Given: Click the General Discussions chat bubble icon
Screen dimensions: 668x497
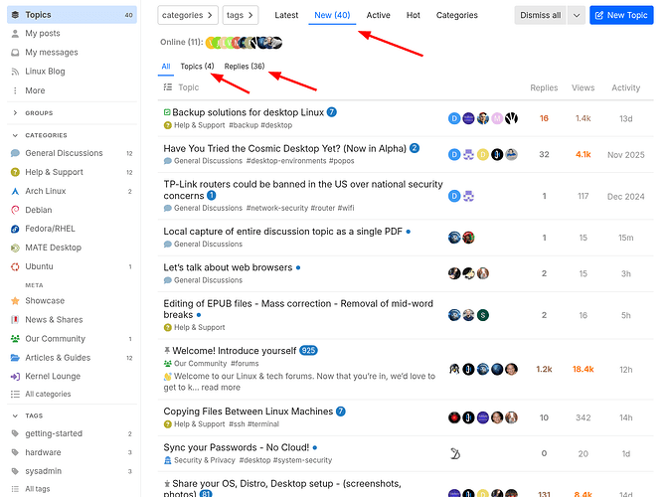Looking at the screenshot, I should pos(15,153).
